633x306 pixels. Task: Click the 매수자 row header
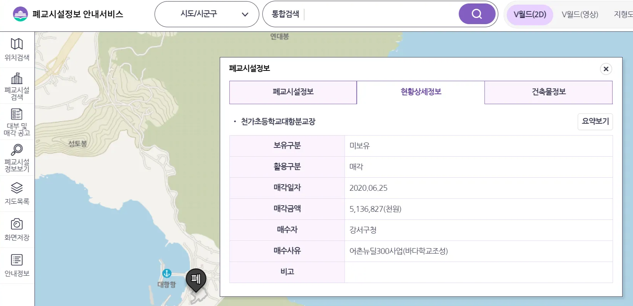287,230
